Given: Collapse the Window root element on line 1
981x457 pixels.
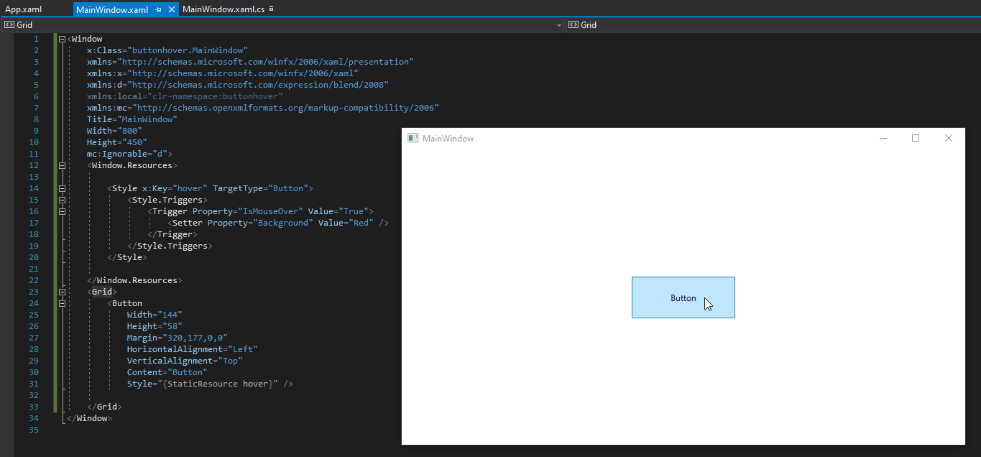Looking at the screenshot, I should click(61, 38).
